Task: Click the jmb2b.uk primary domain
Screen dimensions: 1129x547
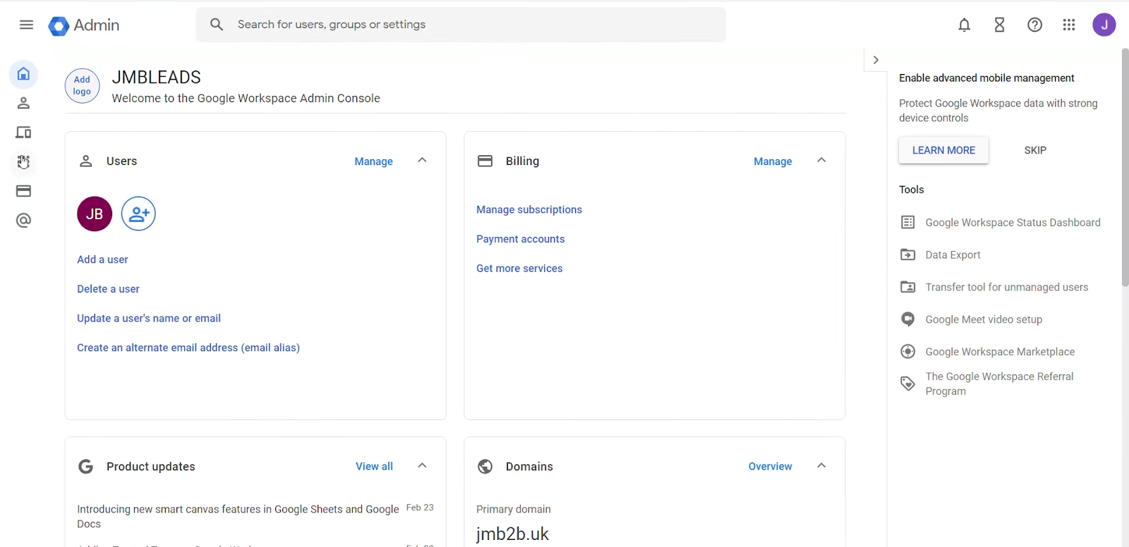Action: coord(512,534)
